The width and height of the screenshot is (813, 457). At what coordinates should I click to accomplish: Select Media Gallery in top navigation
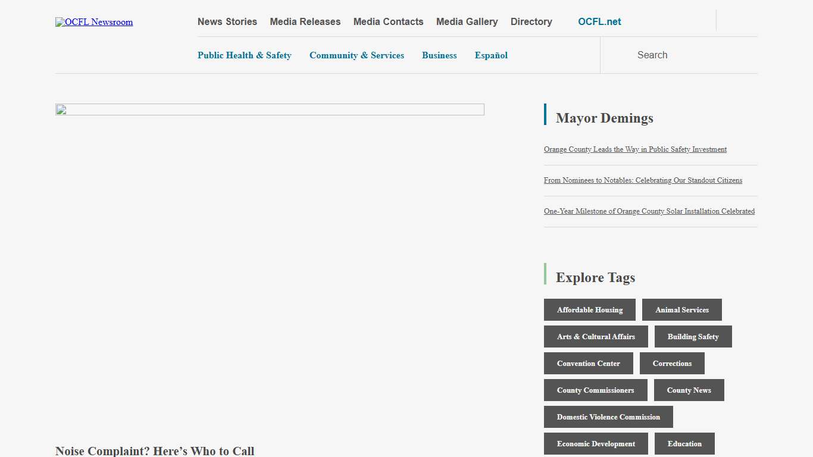467,22
